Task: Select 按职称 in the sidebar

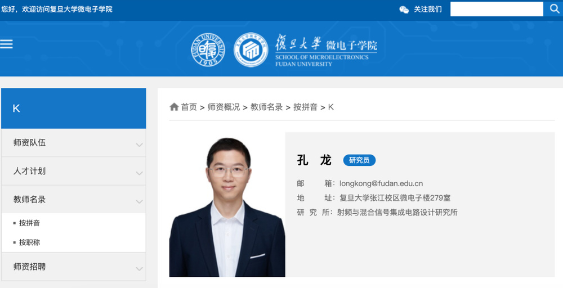Action: coord(29,242)
